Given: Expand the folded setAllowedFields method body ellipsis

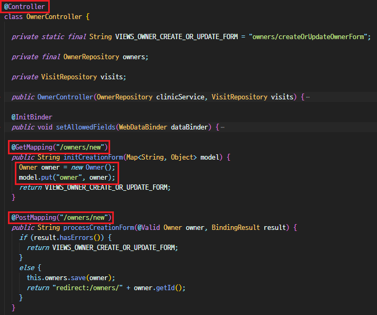Looking at the screenshot, I should (222, 127).
